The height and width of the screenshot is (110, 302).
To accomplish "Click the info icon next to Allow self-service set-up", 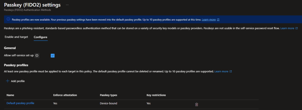I will pos(37,56).
